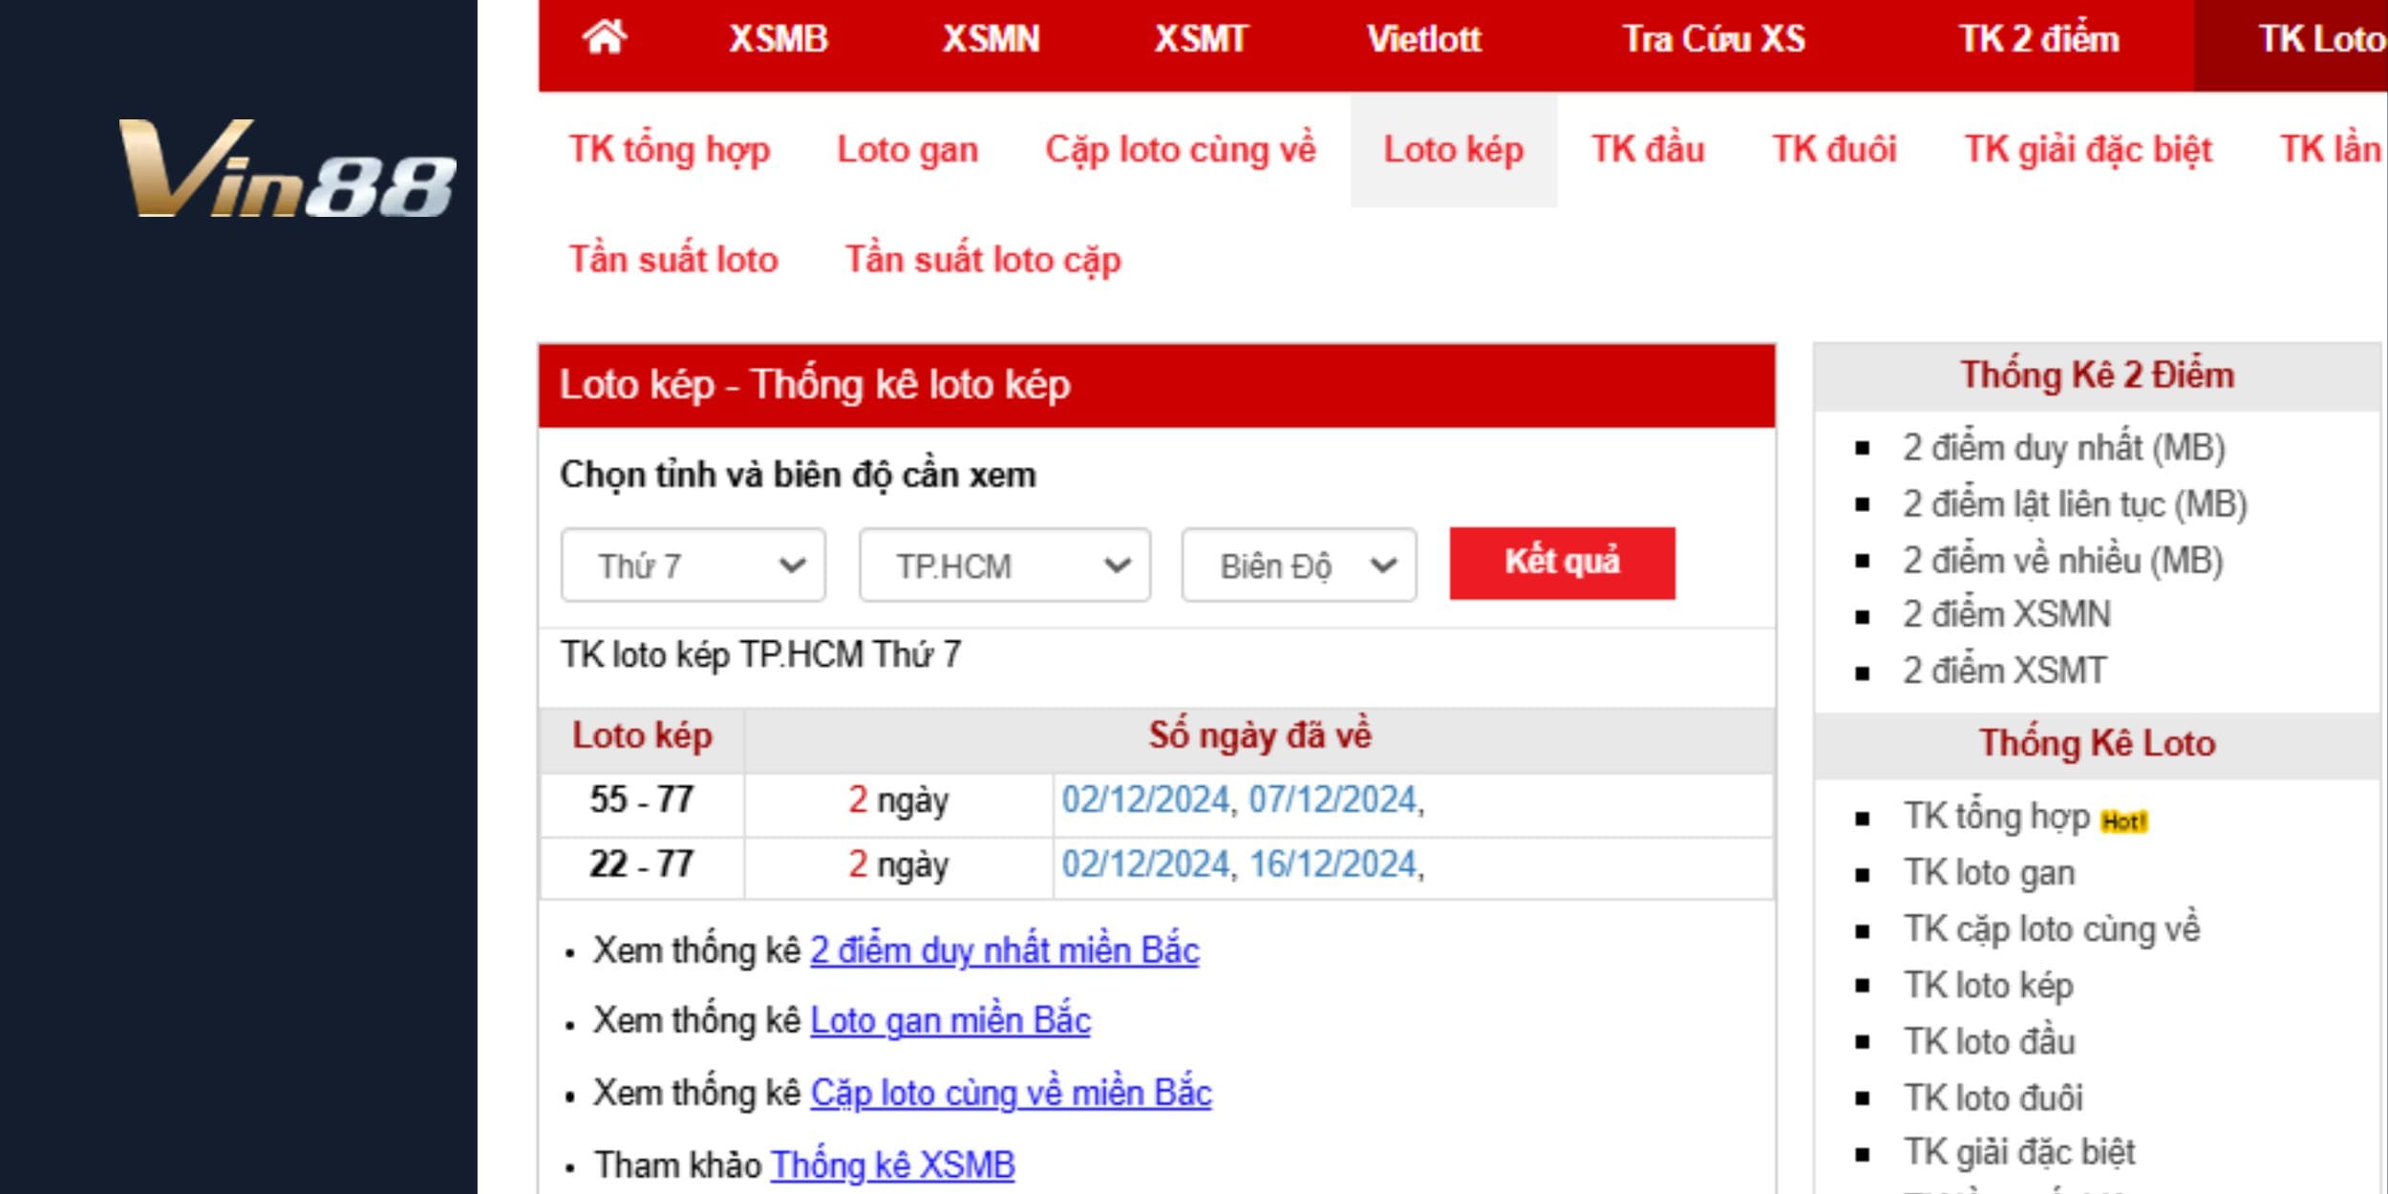This screenshot has width=2388, height=1194.
Task: Open TK 2 điểm menu
Action: coord(2039,39)
